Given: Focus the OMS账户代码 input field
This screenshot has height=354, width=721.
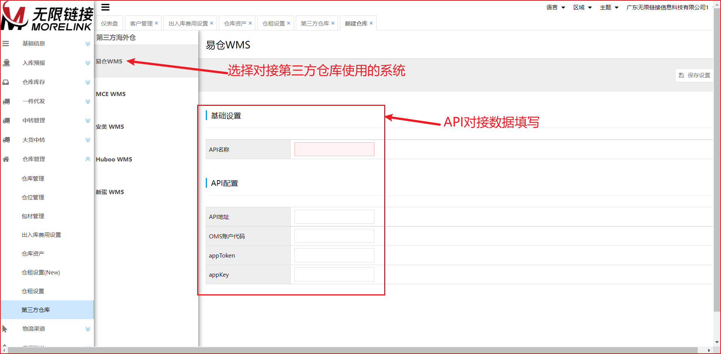Looking at the screenshot, I should point(334,236).
